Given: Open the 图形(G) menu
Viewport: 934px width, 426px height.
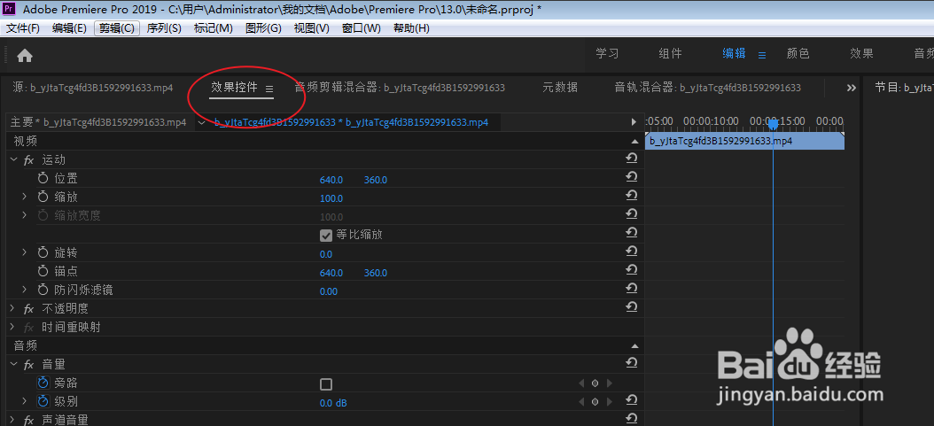Looking at the screenshot, I should (x=263, y=28).
